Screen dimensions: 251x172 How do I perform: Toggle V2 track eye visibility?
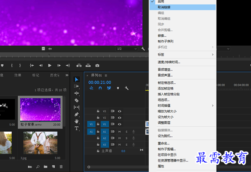coord(120,118)
